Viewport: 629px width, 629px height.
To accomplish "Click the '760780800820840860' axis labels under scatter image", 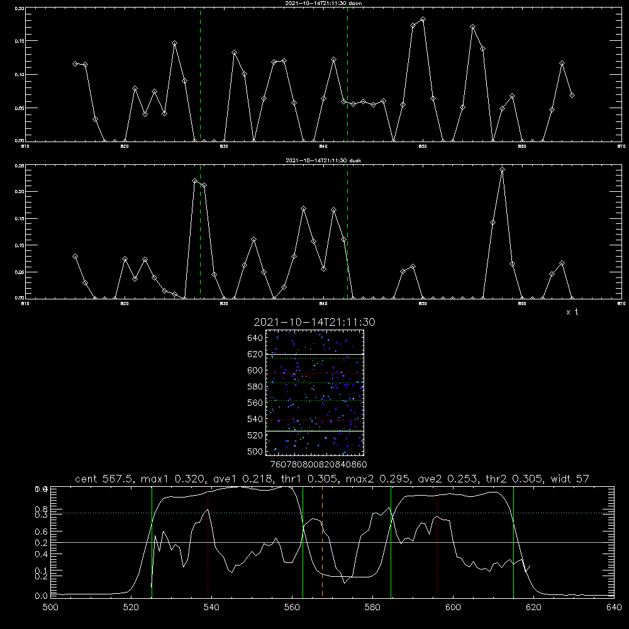I will pos(318,464).
